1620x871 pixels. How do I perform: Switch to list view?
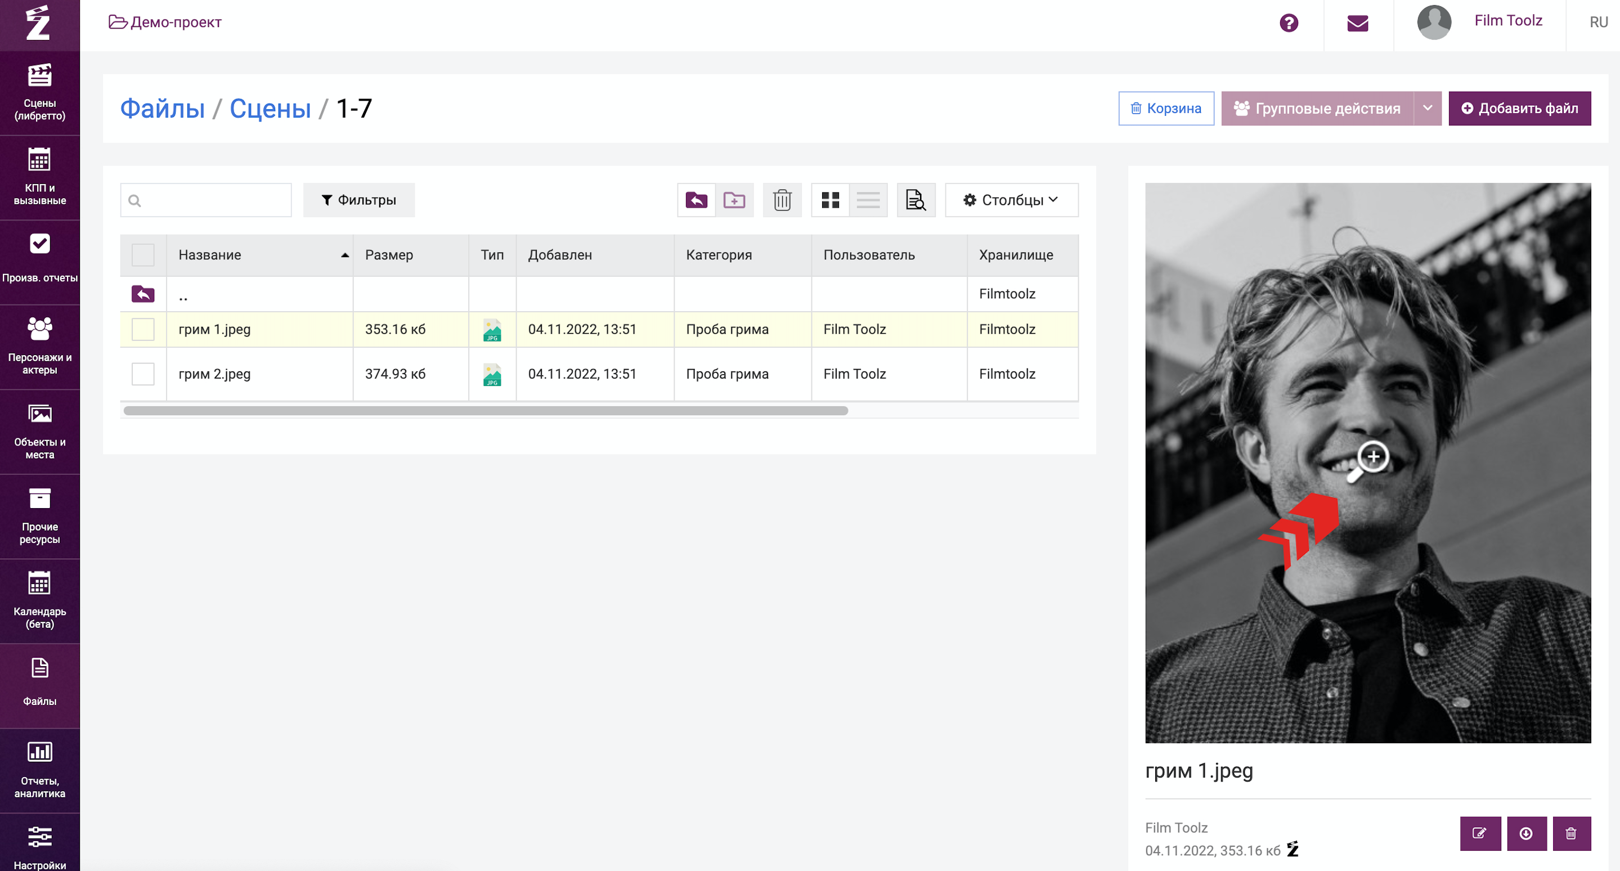(x=868, y=200)
